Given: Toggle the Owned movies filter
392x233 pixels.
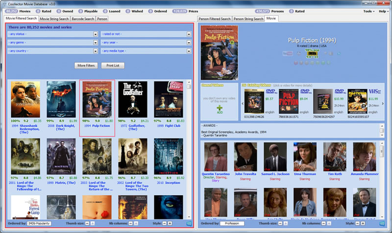Looking at the screenshot, I should tap(65, 11).
